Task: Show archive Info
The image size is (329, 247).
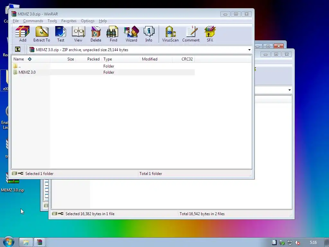Action: (149, 34)
